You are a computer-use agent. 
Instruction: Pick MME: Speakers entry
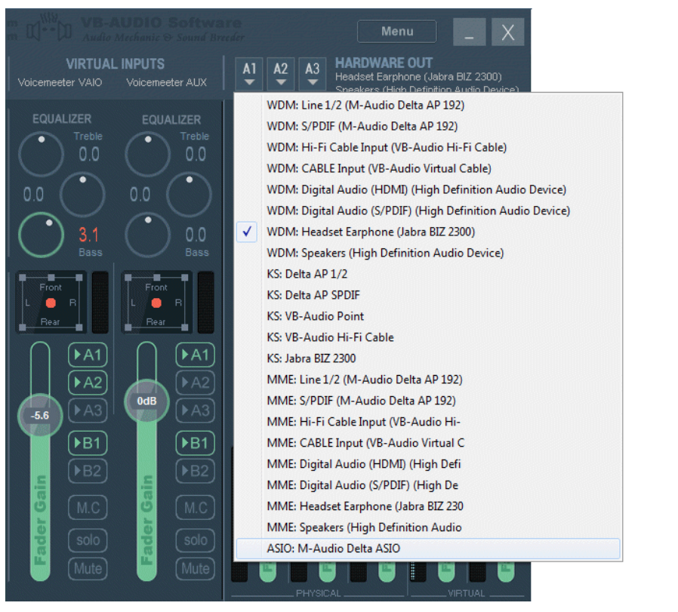(x=428, y=527)
